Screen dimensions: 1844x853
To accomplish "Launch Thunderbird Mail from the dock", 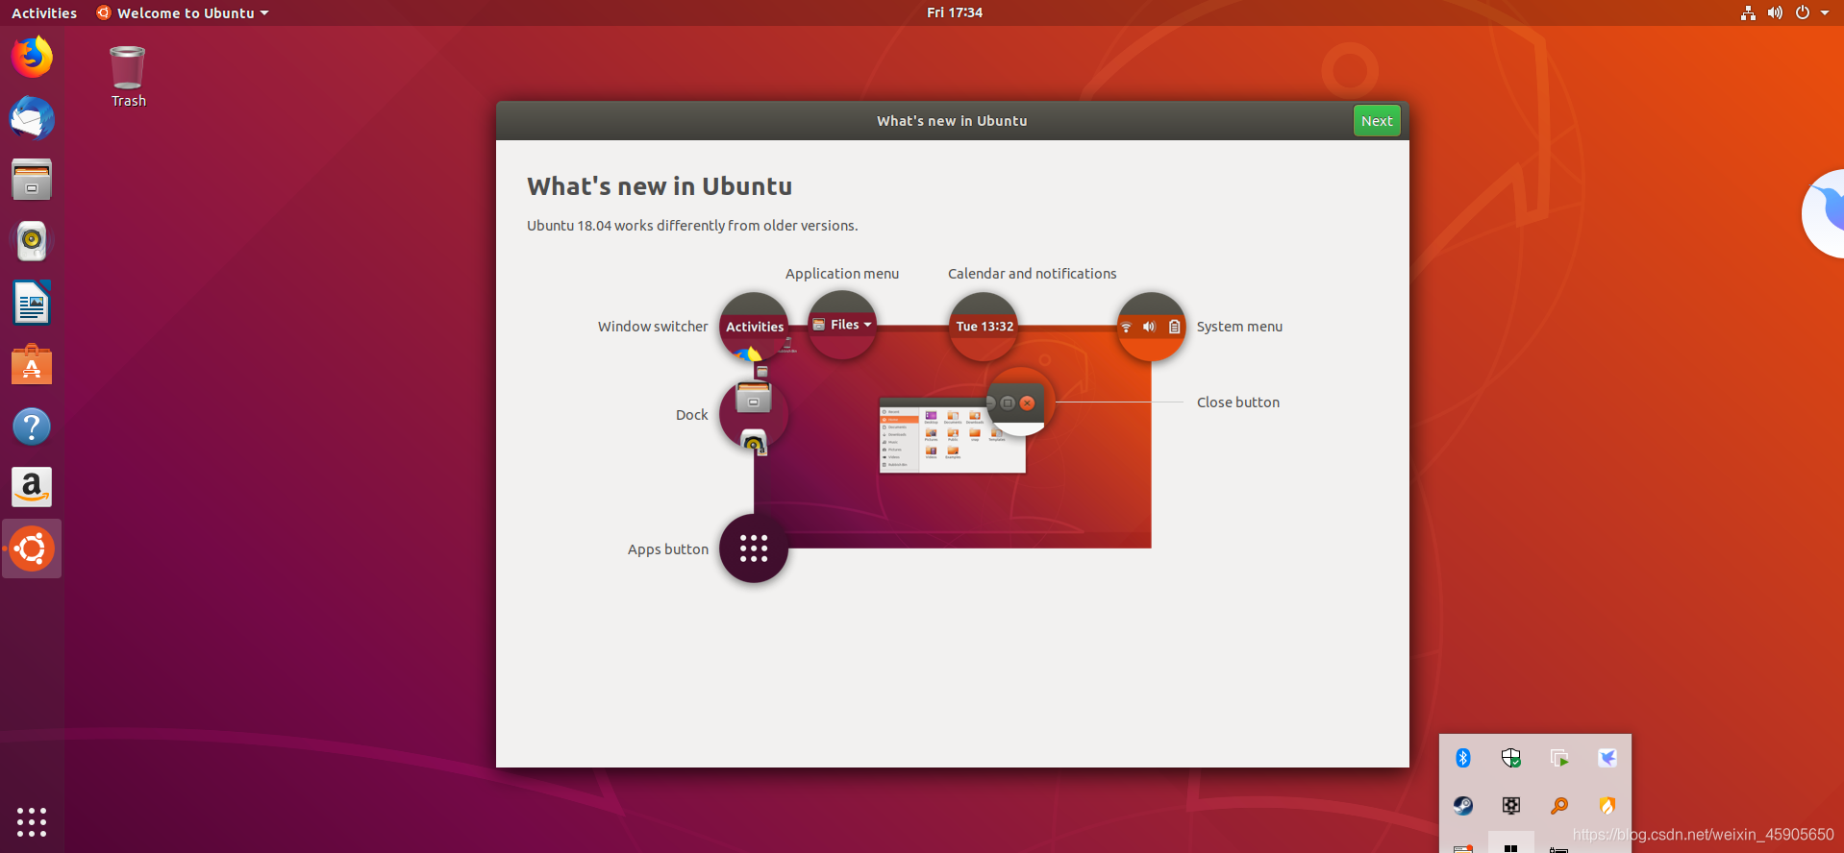I will [32, 118].
